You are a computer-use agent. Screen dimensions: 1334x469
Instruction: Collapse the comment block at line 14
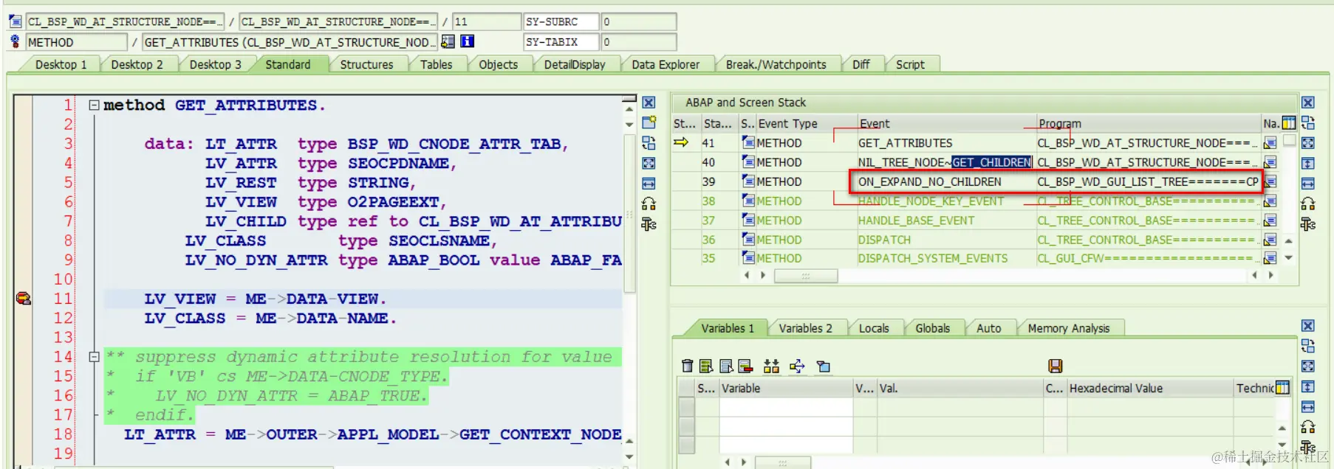coord(94,357)
